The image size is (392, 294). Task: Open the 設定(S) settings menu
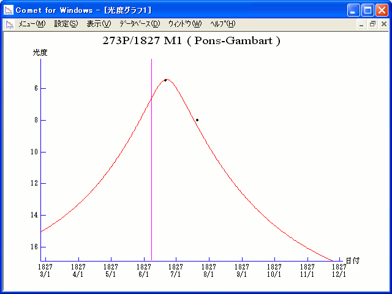[x=66, y=24]
